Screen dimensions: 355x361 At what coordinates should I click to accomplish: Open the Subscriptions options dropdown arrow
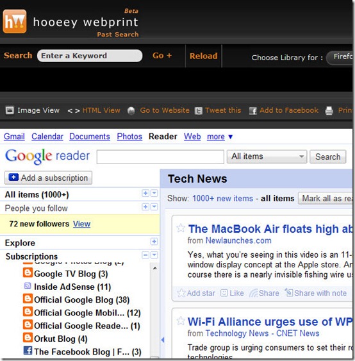(154, 255)
